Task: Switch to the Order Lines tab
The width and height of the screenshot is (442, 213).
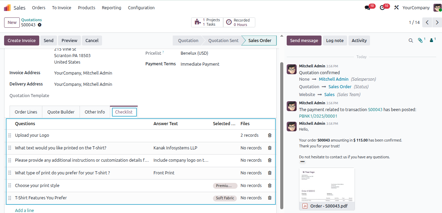Action: (x=26, y=112)
